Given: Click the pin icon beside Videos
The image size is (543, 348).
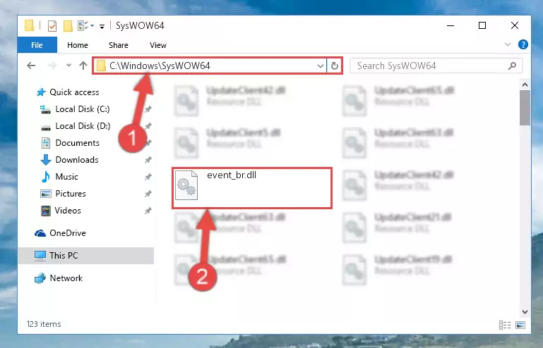Looking at the screenshot, I should coord(148,211).
